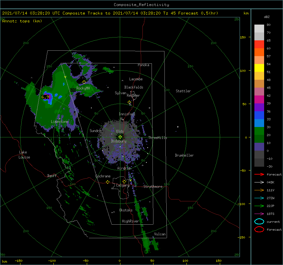This screenshot has width=283, height=265.
Task: Select the orange 60-57 dBZ color swatch
Action: (259, 52)
